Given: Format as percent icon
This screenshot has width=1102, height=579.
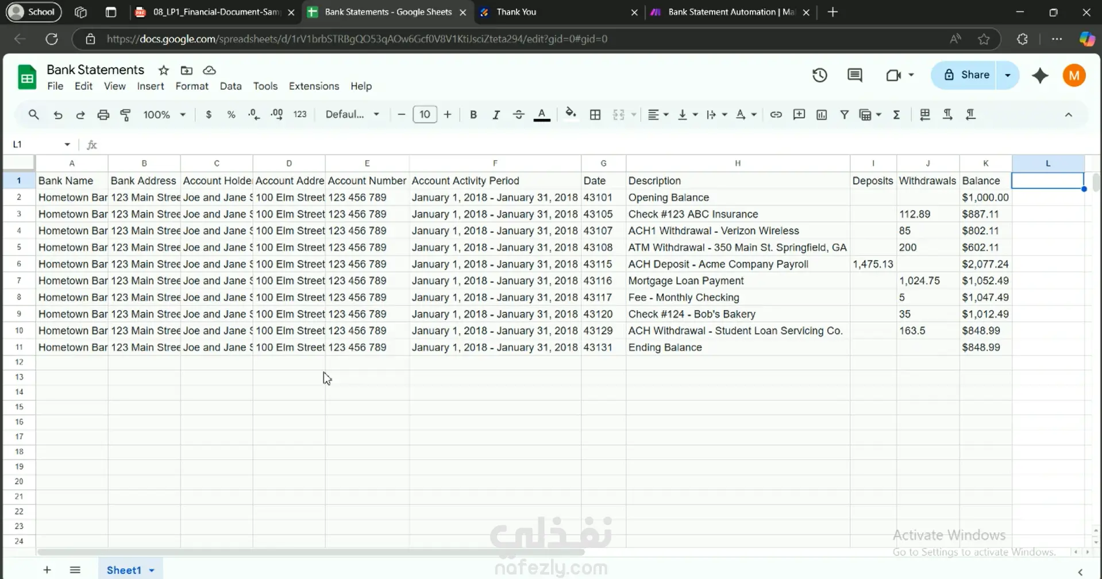Looking at the screenshot, I should [x=231, y=115].
